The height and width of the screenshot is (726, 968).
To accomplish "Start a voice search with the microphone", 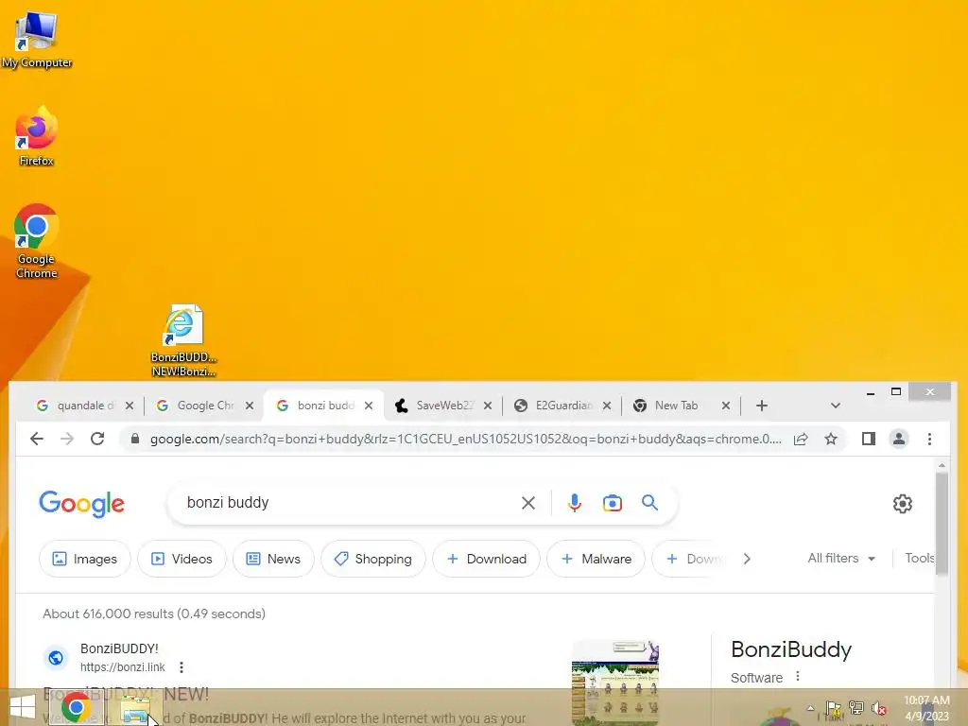I will point(575,503).
